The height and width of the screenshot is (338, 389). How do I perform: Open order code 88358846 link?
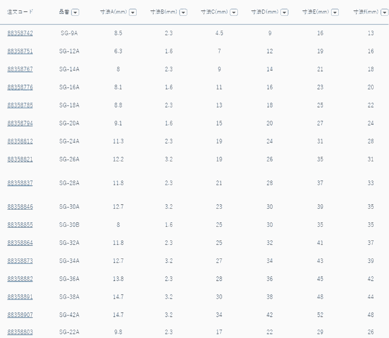click(x=20, y=207)
